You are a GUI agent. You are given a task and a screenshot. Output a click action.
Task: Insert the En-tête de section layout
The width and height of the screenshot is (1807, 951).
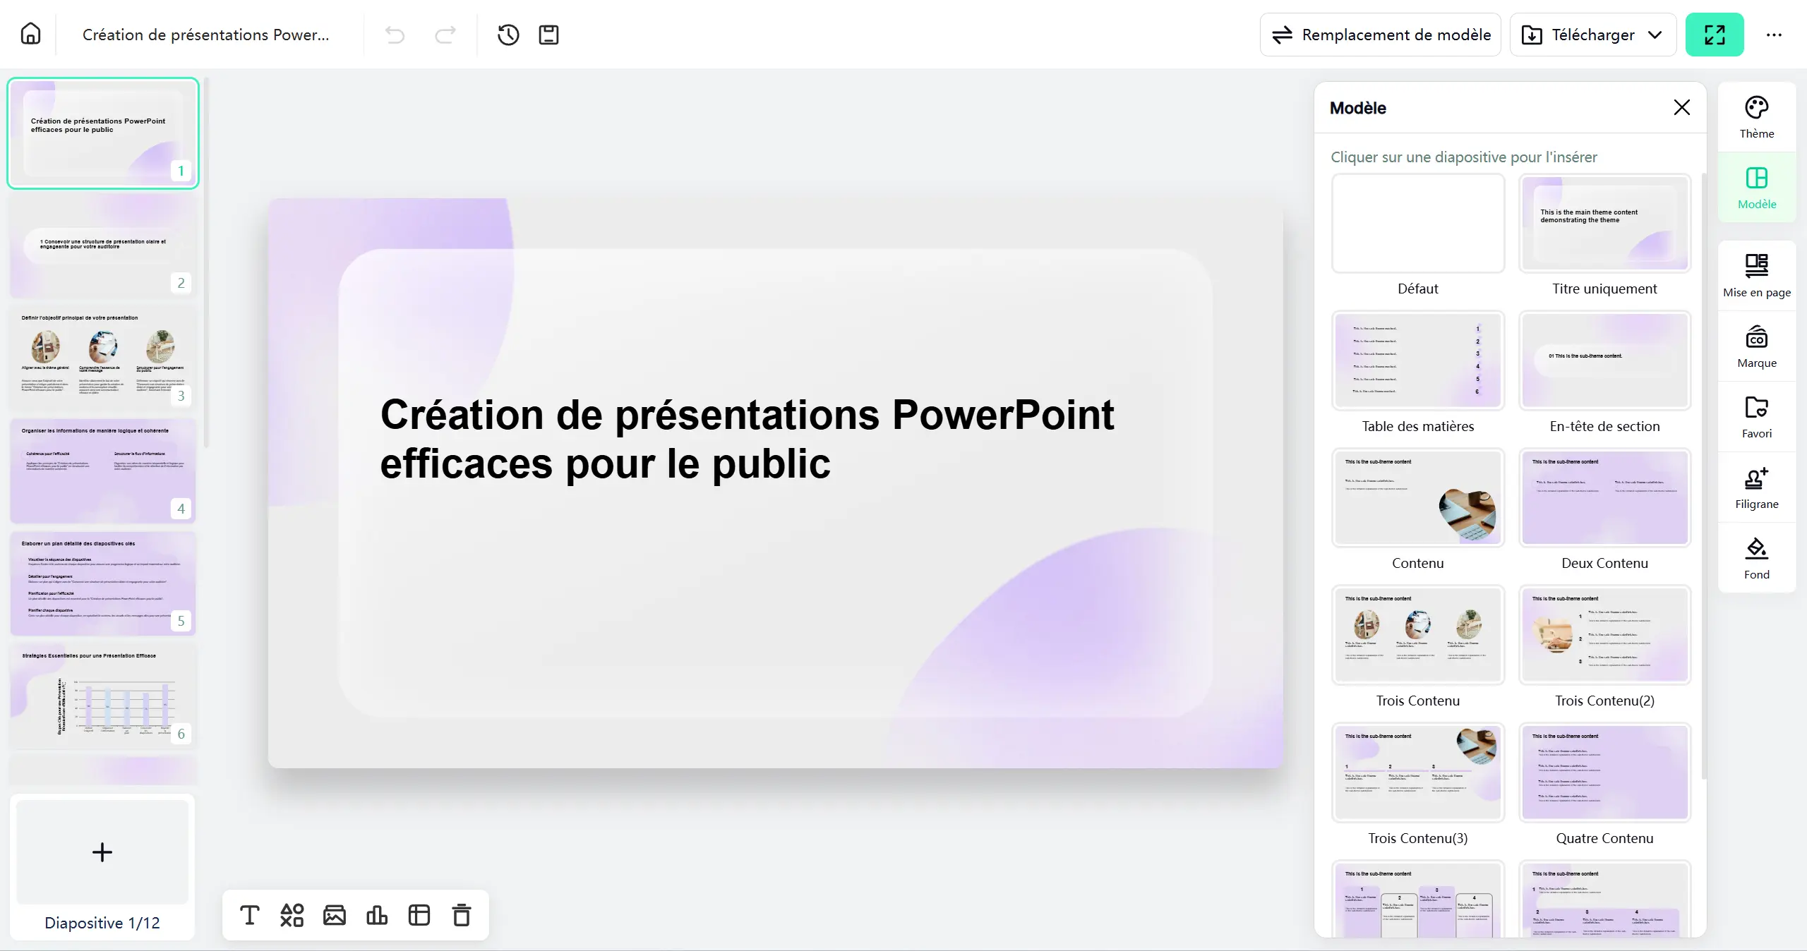1604,360
